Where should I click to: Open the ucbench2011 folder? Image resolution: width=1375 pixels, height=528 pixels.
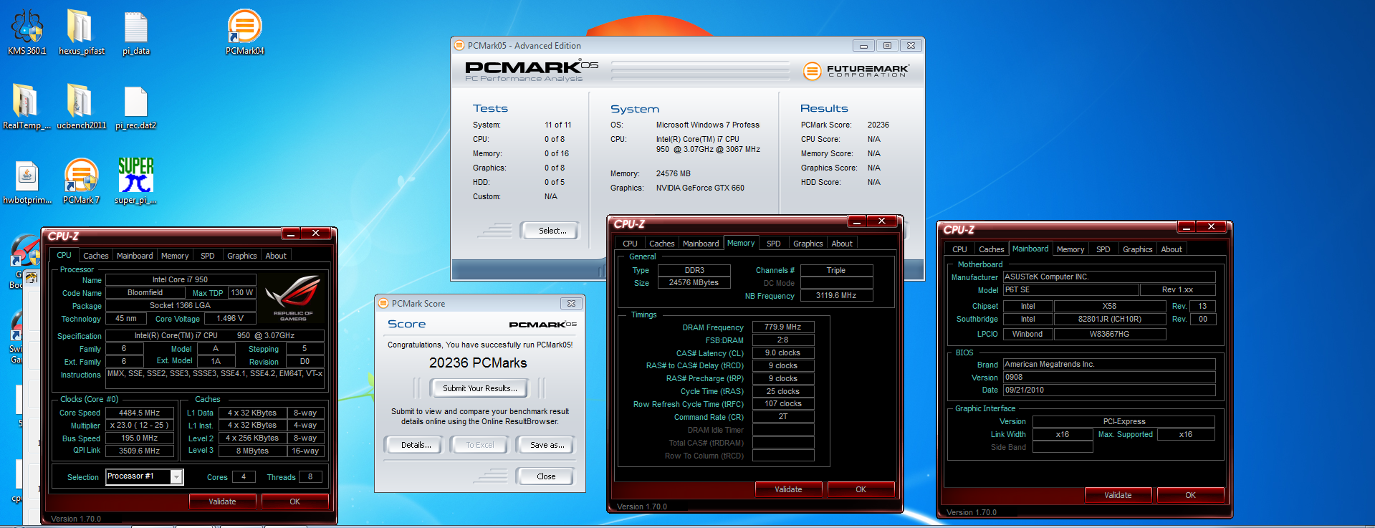[81, 107]
